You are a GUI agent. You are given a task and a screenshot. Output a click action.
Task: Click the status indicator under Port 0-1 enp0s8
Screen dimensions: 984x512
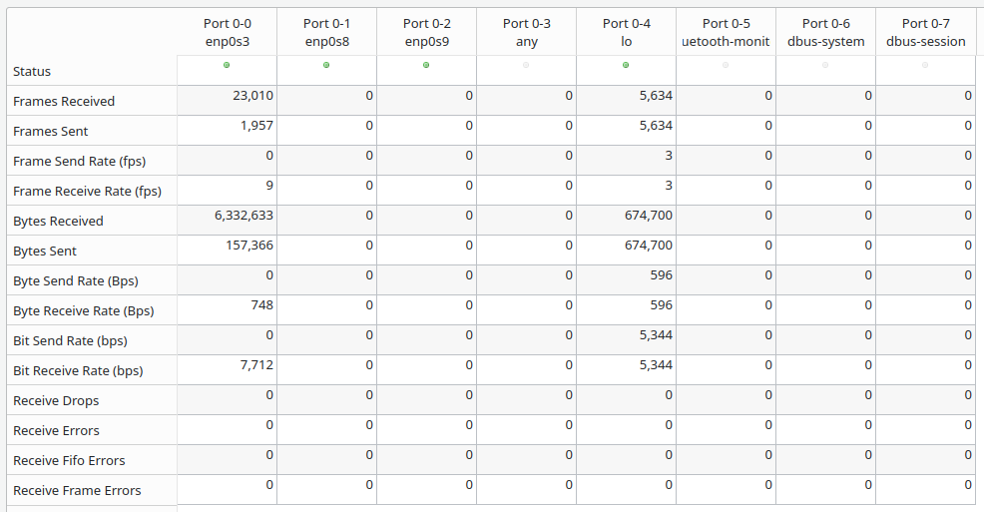pyautogui.click(x=326, y=65)
